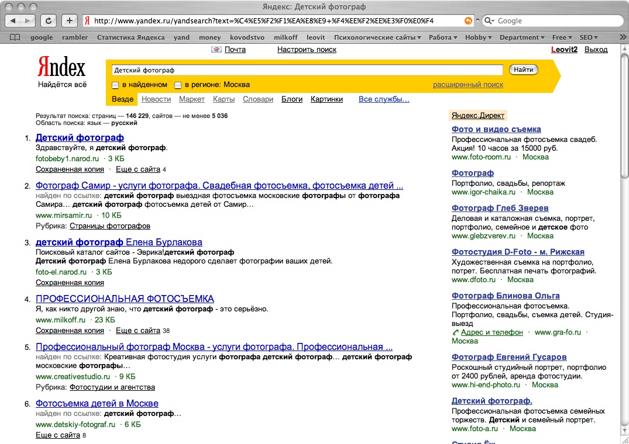The width and height of the screenshot is (629, 444).
Task: Switch to the Блоги tab
Action: point(292,99)
